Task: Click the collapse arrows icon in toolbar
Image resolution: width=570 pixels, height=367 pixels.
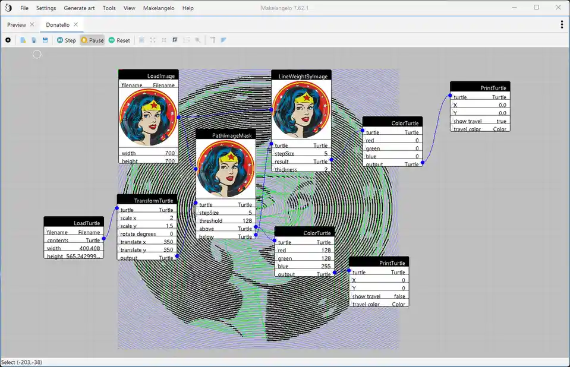Action: (x=164, y=40)
